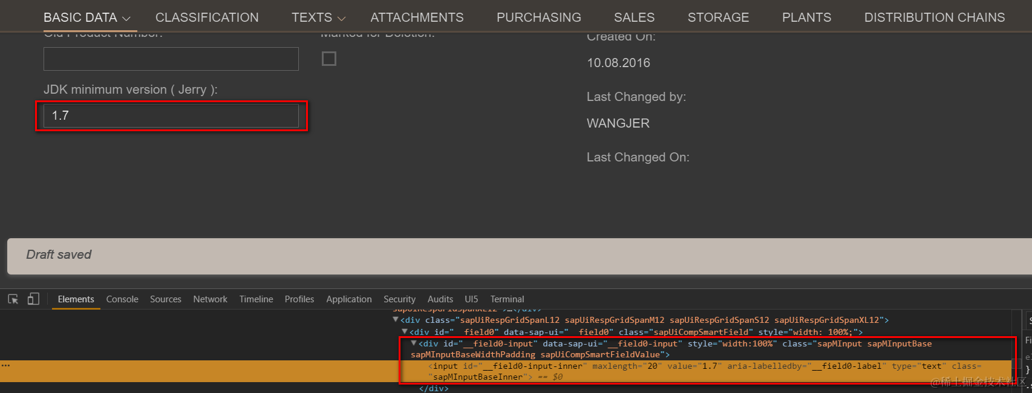This screenshot has height=393, width=1032.
Task: Click the Last Changed by label
Action: (636, 97)
